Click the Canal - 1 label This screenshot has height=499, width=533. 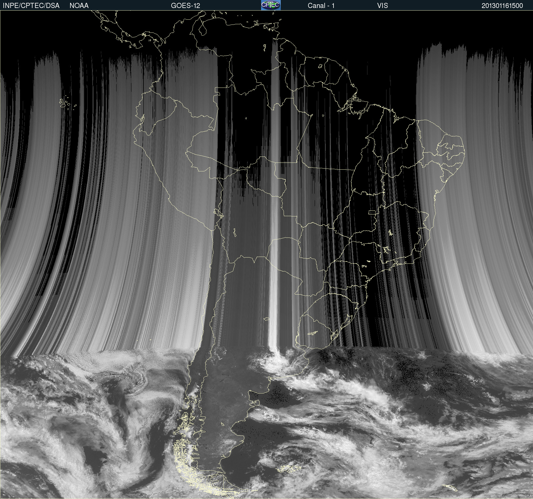(321, 6)
